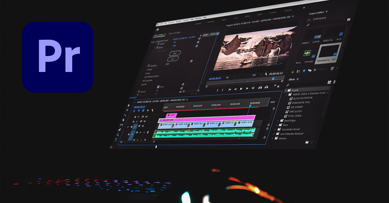Screen dimensions: 389x203
Task: Step back one frame in Program monitor
Action: pyautogui.click(x=235, y=89)
